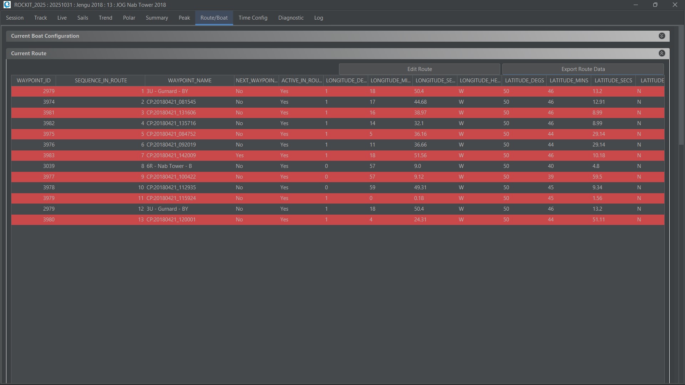Viewport: 685px width, 385px height.
Task: Open the Log tab
Action: click(x=318, y=18)
